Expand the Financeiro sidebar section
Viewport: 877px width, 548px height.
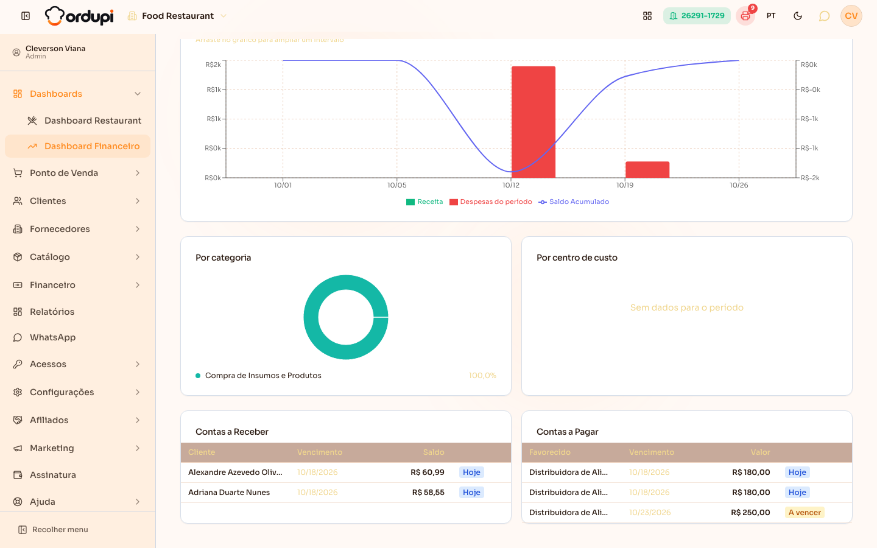(x=77, y=285)
